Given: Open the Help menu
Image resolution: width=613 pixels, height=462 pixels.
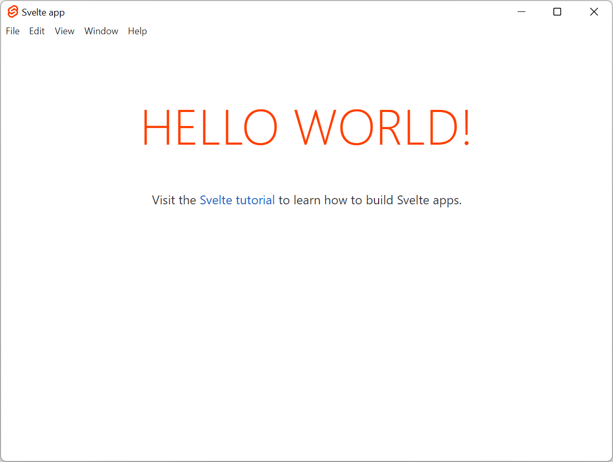Looking at the screenshot, I should coord(137,31).
